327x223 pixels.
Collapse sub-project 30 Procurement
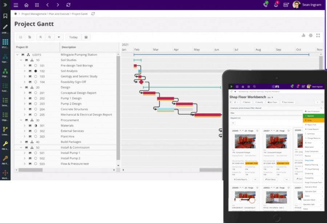tap(21, 120)
